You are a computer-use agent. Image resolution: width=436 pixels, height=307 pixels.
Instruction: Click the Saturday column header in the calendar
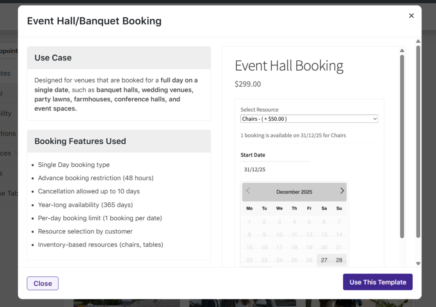coord(324,208)
